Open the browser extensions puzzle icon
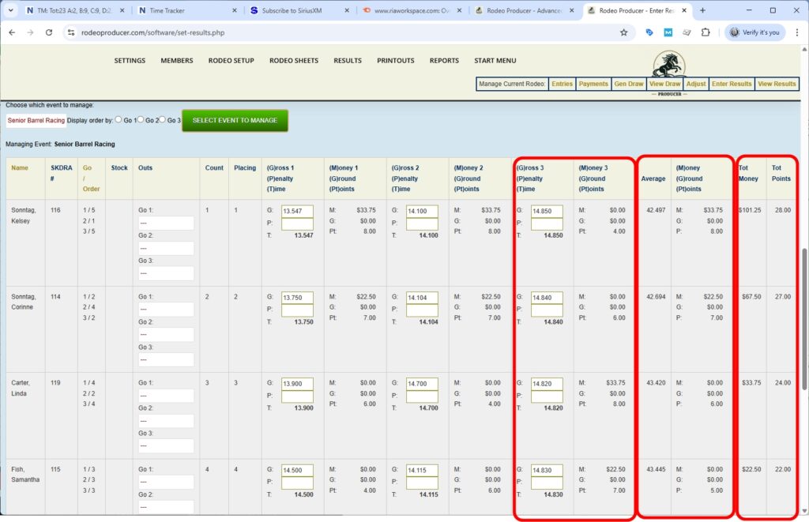 706,32
